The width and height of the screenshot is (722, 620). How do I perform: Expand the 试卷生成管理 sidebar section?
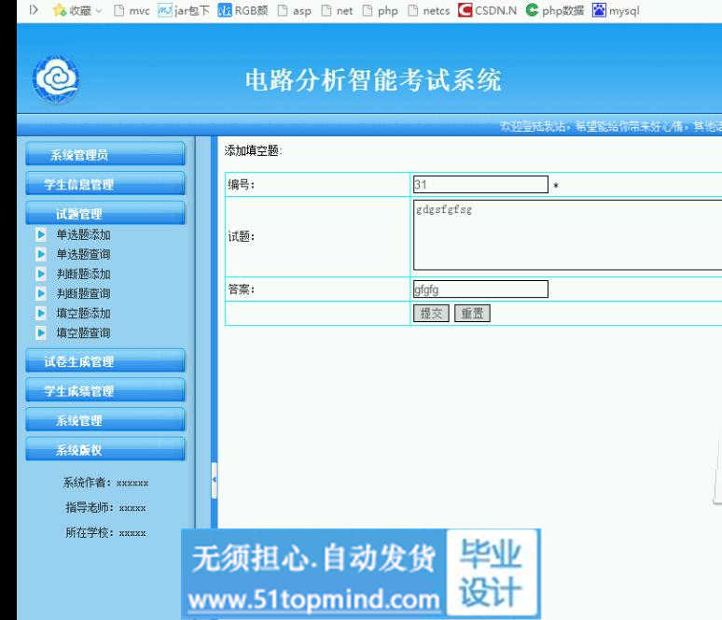tap(104, 361)
